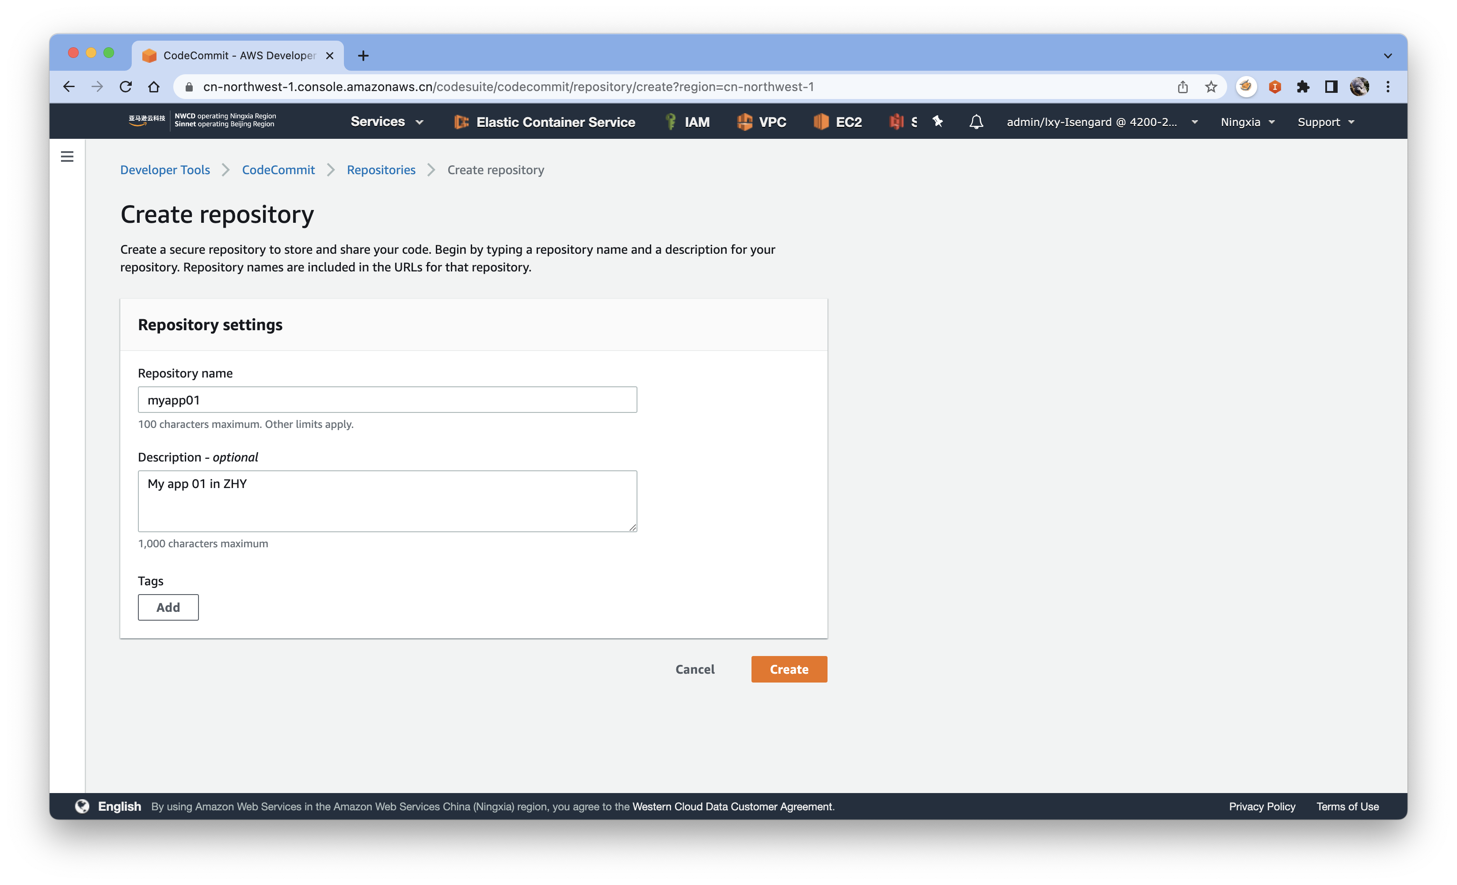Focus the Description text area

point(387,501)
